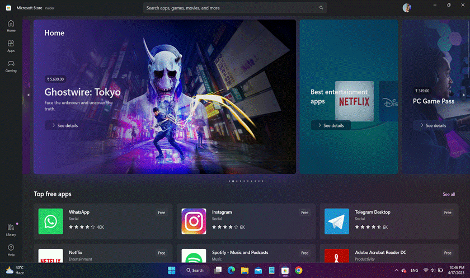Open the Instagram app icon
This screenshot has width=470, height=278.
point(194,222)
